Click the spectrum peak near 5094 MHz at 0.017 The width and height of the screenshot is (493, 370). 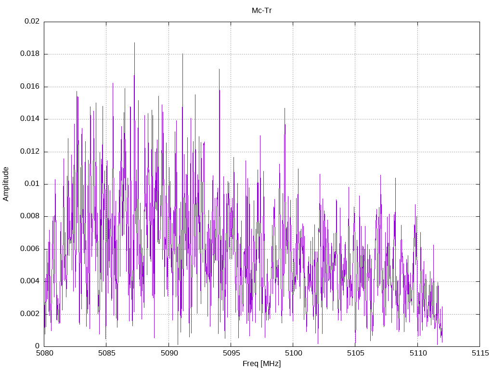(x=219, y=70)
